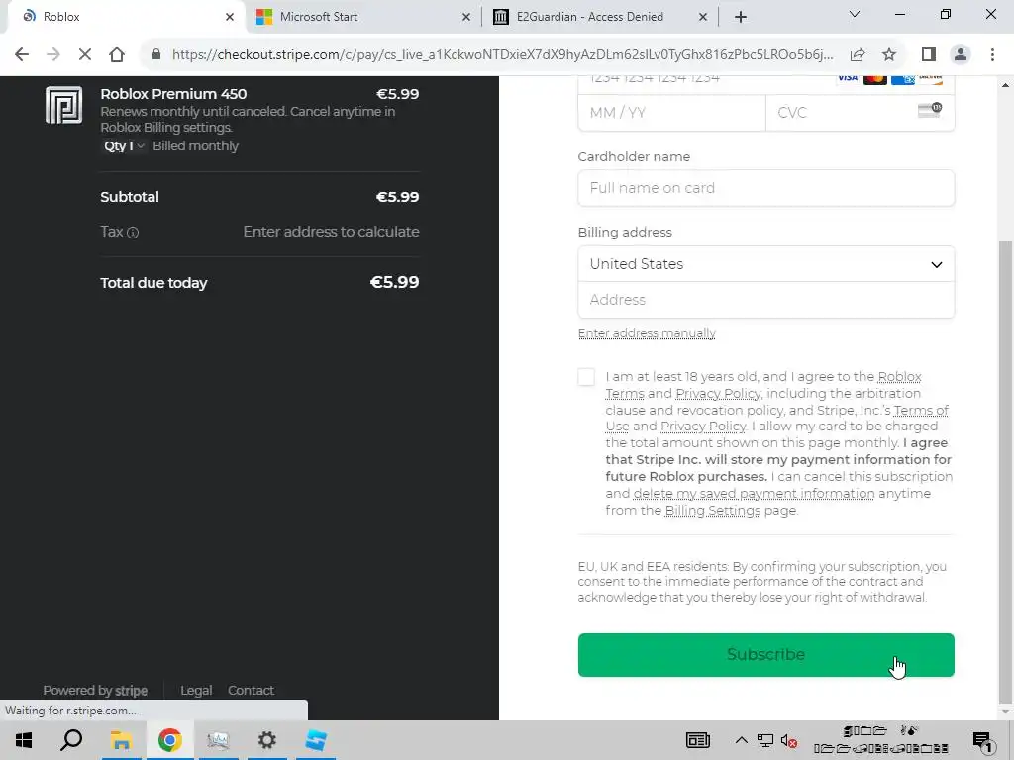Open the Qty 1 quantity dropdown
The height and width of the screenshot is (760, 1014).
(124, 146)
